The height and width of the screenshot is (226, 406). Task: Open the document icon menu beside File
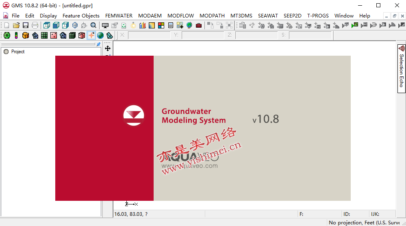[6, 16]
